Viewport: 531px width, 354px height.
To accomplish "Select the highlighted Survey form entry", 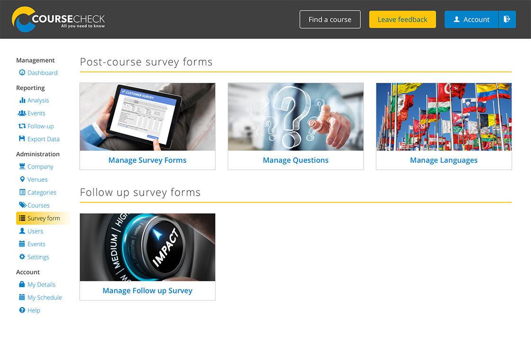I will (x=43, y=218).
